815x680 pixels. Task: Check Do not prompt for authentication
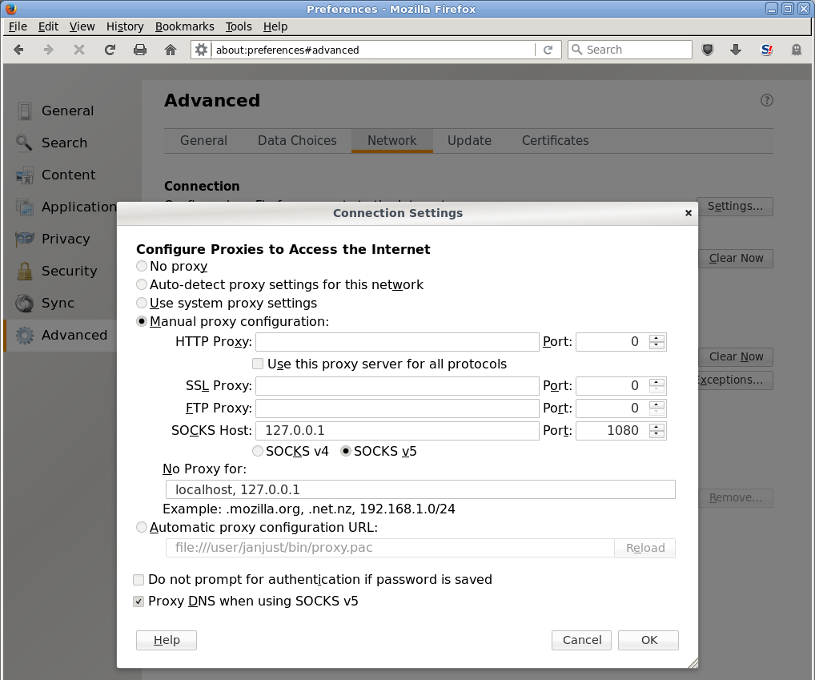coord(139,580)
